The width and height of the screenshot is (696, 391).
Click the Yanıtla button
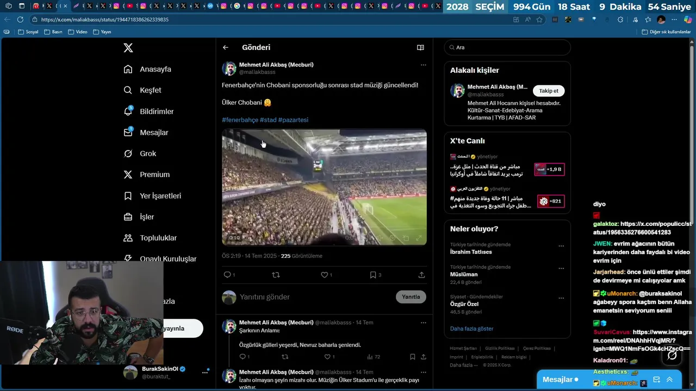coord(411,297)
